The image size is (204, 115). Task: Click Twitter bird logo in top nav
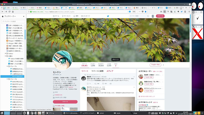tap(108, 16)
